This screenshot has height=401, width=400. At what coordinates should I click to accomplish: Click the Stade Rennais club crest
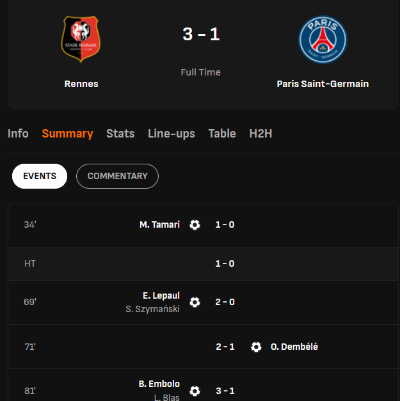pos(81,40)
